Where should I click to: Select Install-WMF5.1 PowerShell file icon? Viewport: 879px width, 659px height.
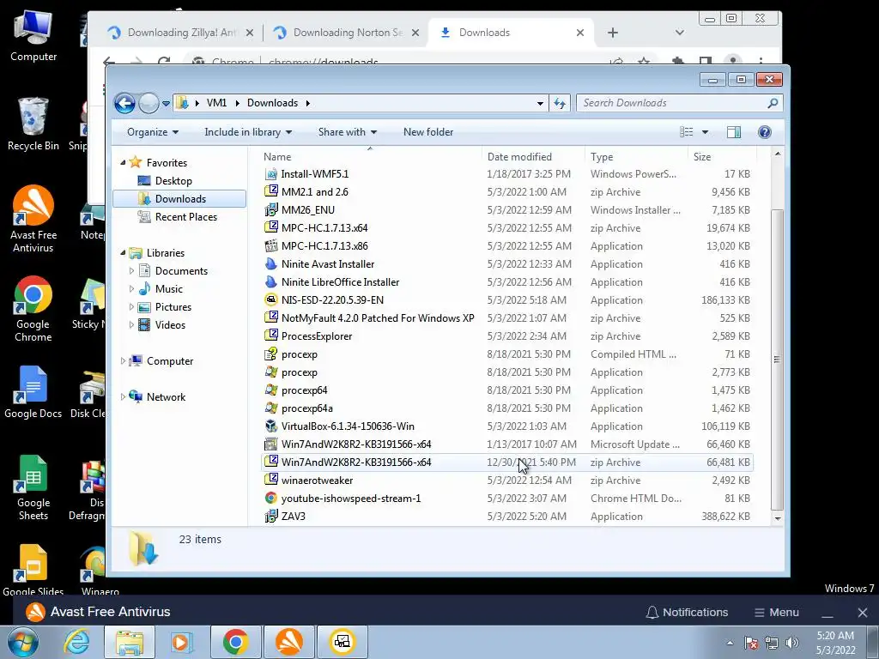click(271, 174)
